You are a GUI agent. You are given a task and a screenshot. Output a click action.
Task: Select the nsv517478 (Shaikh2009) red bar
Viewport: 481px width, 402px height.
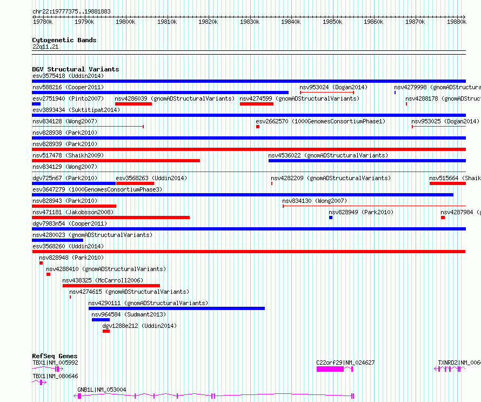coord(116,161)
